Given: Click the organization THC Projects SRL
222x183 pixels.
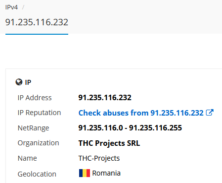Looking at the screenshot, I should 109,143.
